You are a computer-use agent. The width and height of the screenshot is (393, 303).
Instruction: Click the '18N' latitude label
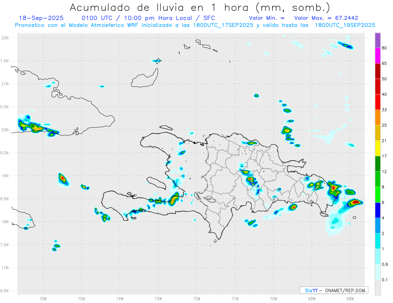[x=5, y=222]
